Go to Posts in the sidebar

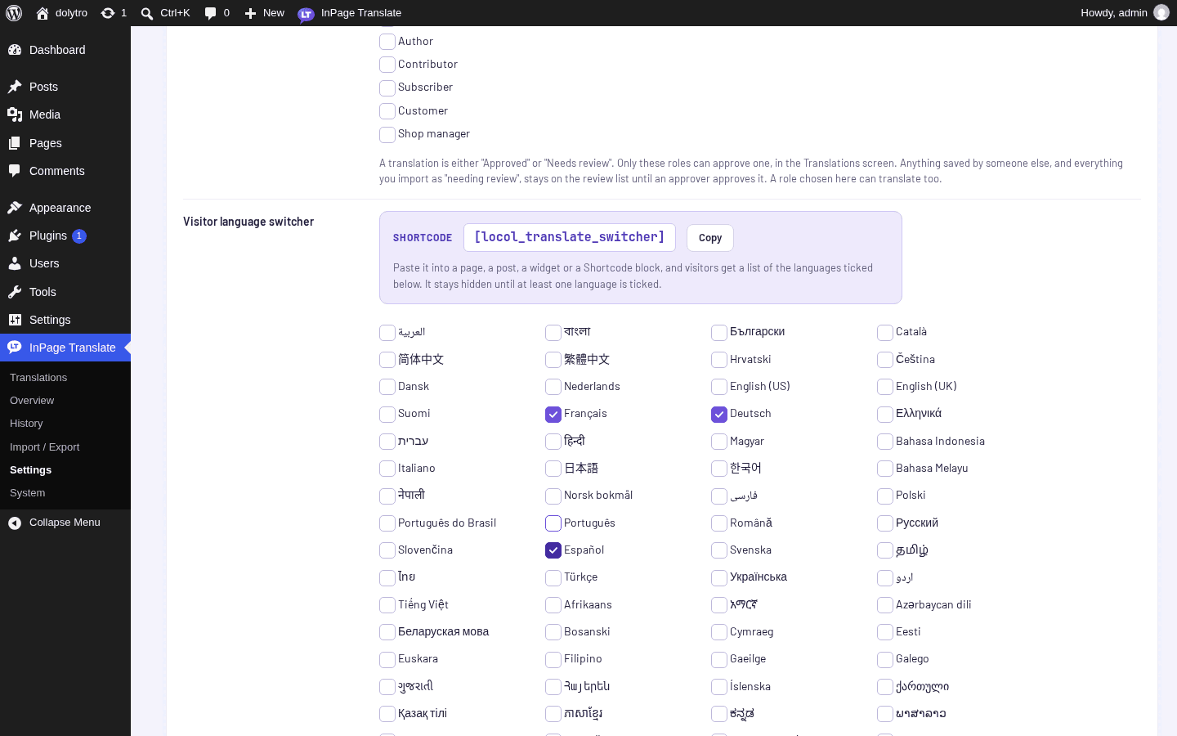tap(65, 87)
